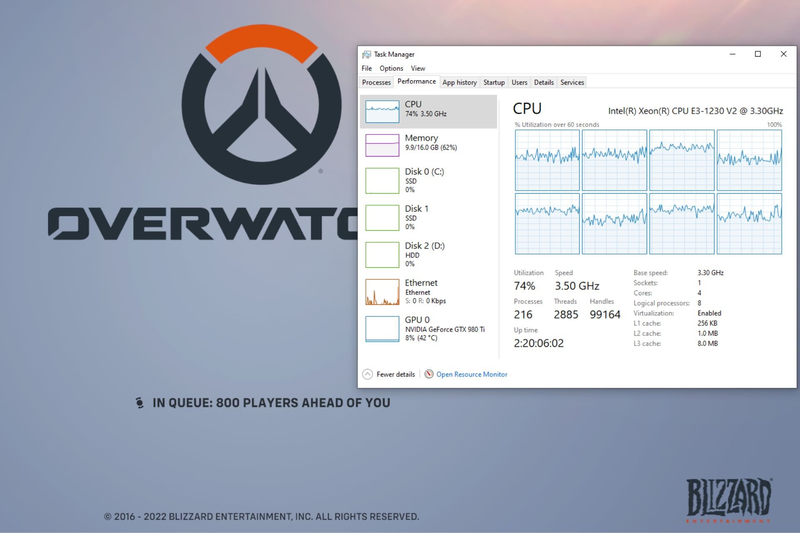Click the top-right logical processor graph
Viewport: 800px width, 533px height.
point(749,160)
